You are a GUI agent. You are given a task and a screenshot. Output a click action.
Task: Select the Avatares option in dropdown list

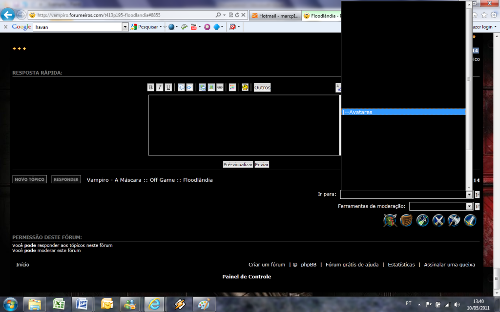click(403, 112)
